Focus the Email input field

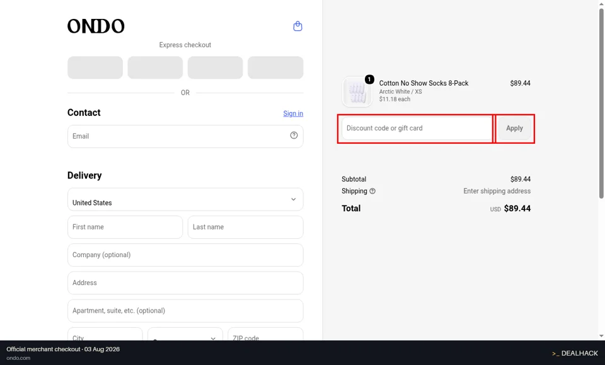point(185,136)
